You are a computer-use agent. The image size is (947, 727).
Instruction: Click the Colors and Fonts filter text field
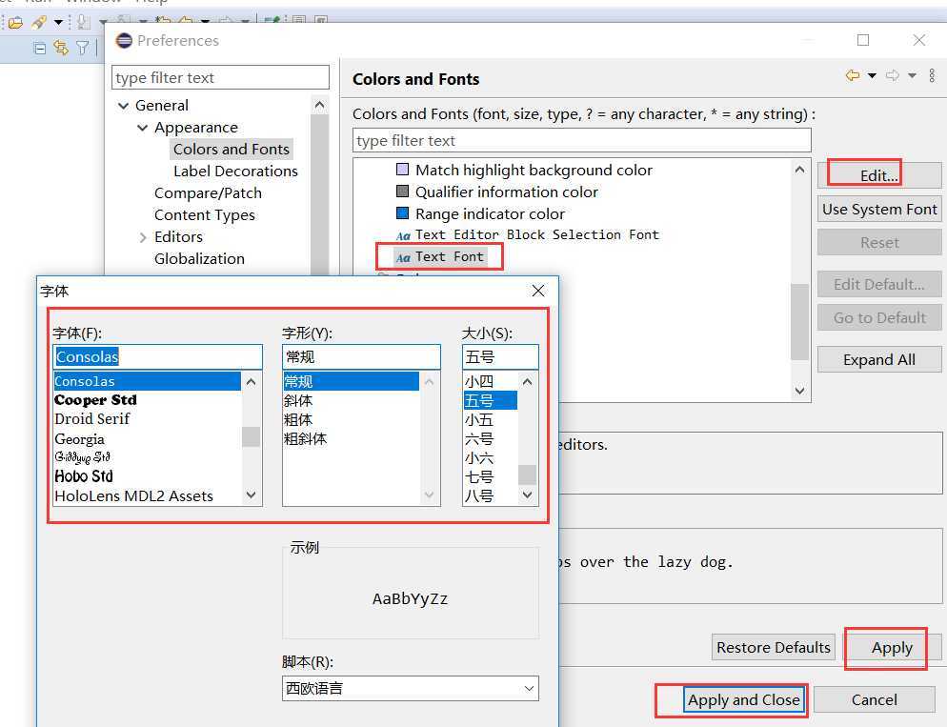[581, 140]
